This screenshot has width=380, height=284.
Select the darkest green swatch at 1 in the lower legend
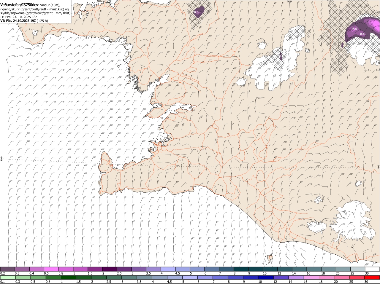[69, 277]
